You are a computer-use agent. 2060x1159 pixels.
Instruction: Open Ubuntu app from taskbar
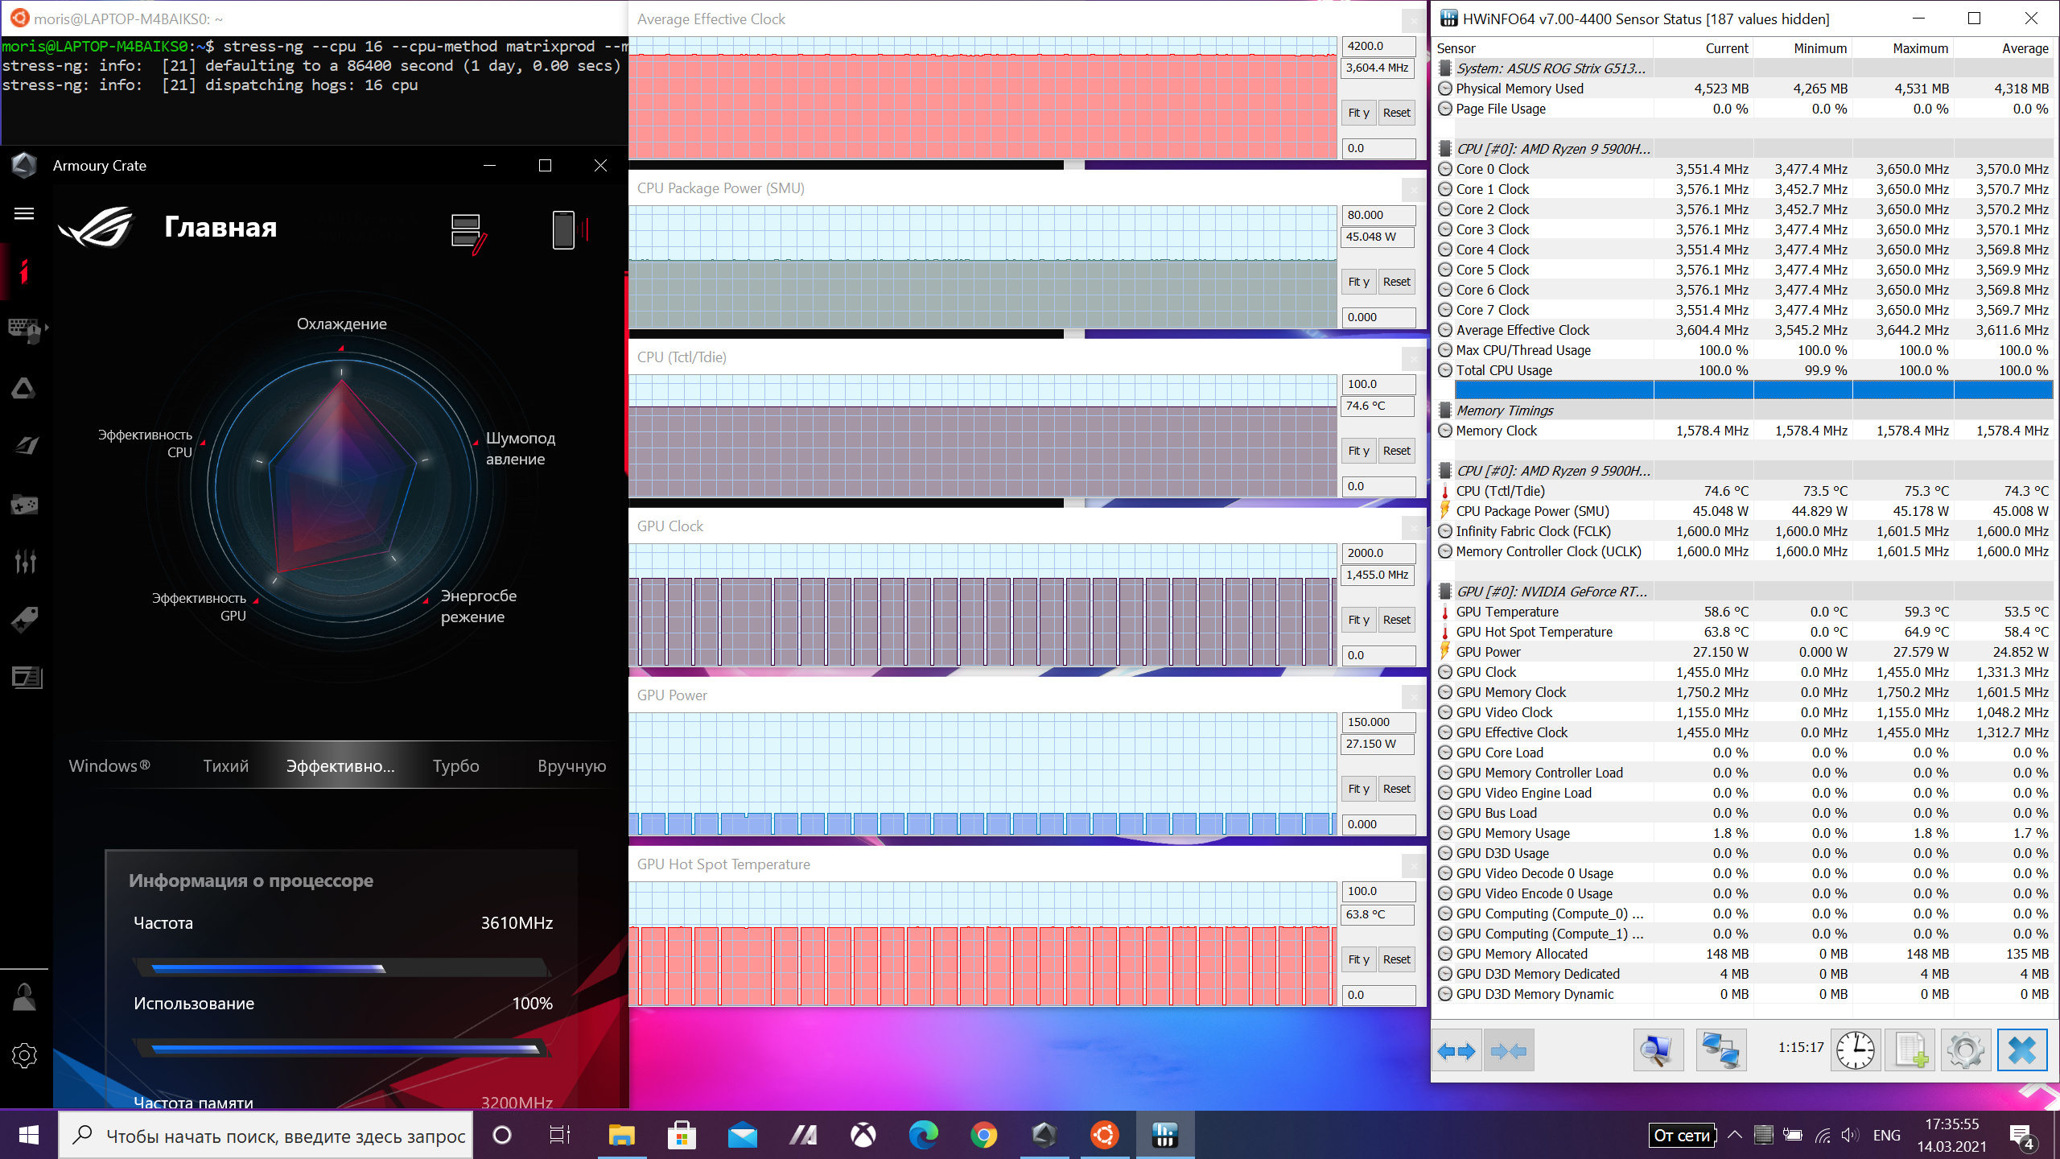click(1104, 1136)
